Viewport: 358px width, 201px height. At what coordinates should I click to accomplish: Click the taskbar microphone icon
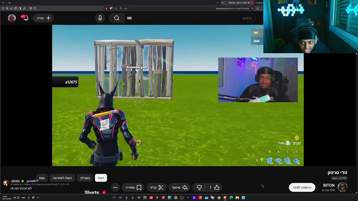tap(29, 198)
